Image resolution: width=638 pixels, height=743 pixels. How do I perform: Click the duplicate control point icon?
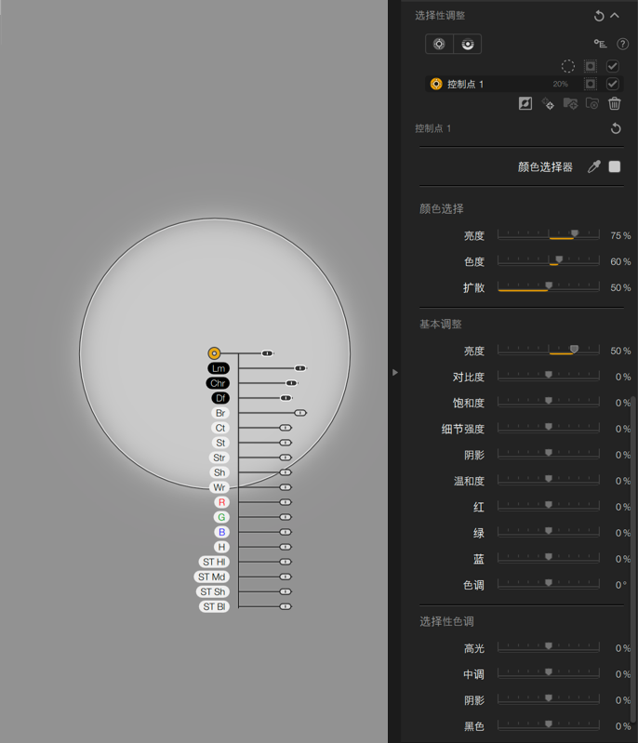point(548,103)
